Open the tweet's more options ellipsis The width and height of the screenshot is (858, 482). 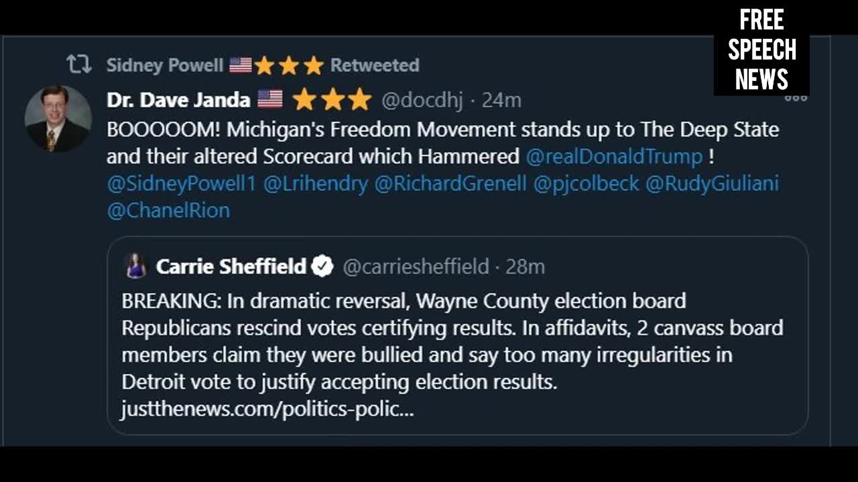(796, 98)
